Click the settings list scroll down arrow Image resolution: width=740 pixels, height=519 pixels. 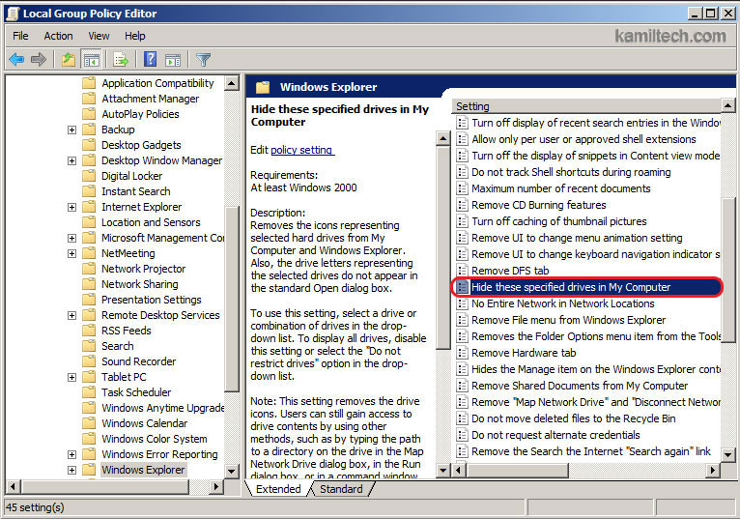pyautogui.click(x=728, y=455)
